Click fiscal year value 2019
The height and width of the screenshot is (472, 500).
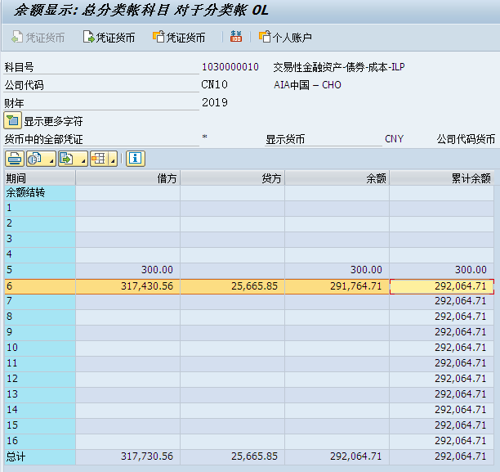pos(215,102)
